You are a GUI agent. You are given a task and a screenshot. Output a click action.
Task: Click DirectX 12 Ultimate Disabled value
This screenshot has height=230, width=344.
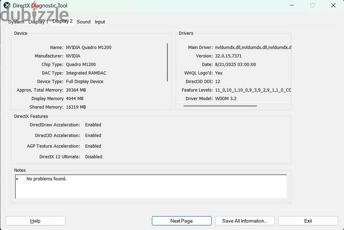[x=94, y=157]
